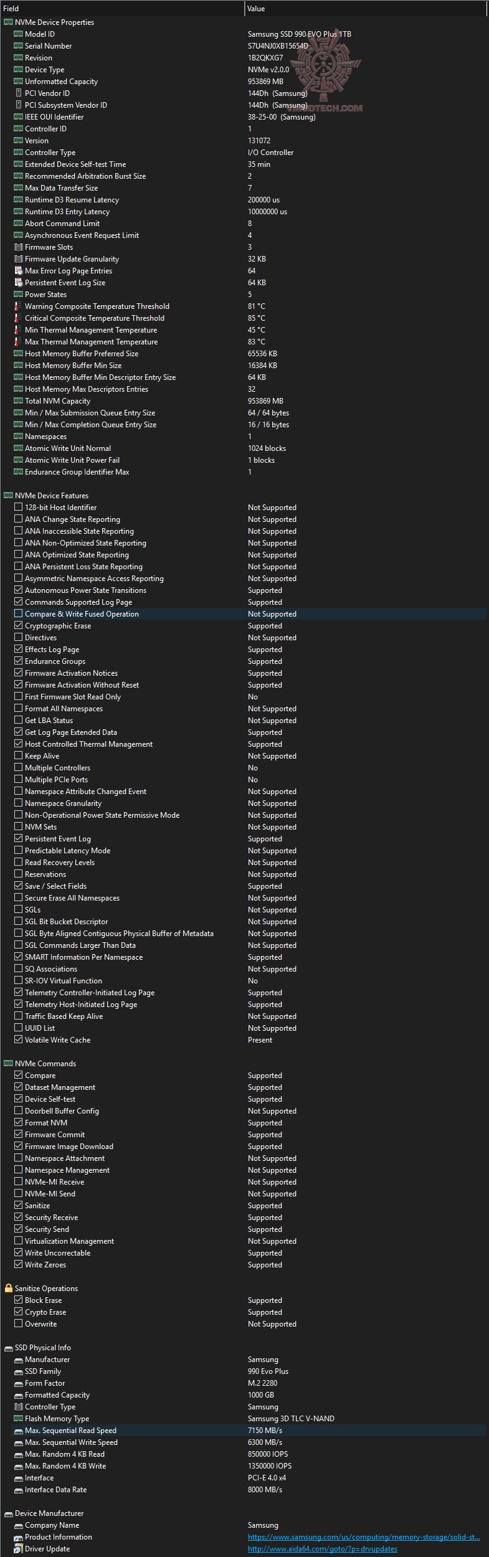
Task: Click the Host Memory Buffer Preferred Size icon
Action: 18,354
